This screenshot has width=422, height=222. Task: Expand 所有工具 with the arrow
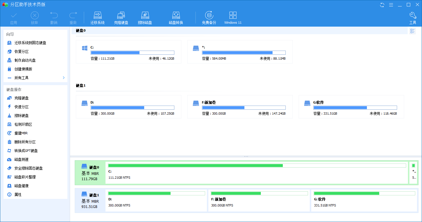(x=64, y=78)
